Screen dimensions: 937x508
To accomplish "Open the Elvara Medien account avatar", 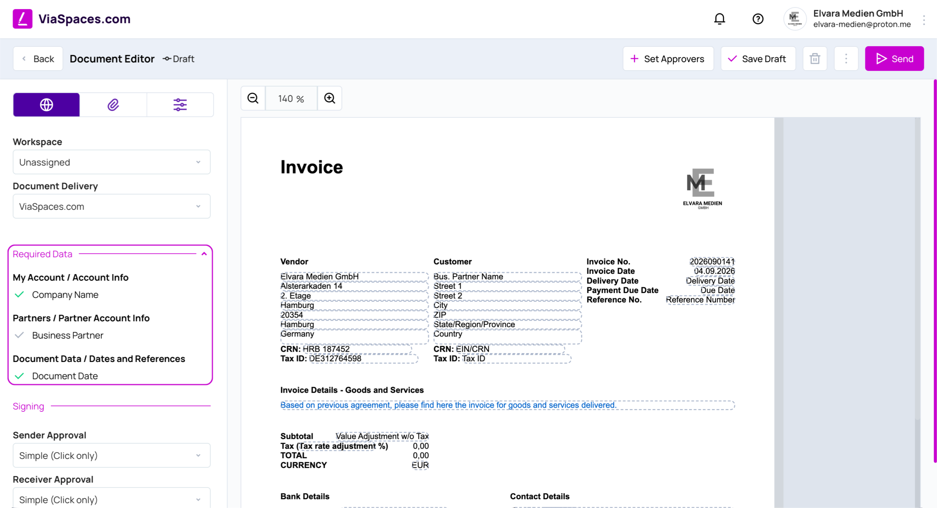I will click(x=794, y=19).
